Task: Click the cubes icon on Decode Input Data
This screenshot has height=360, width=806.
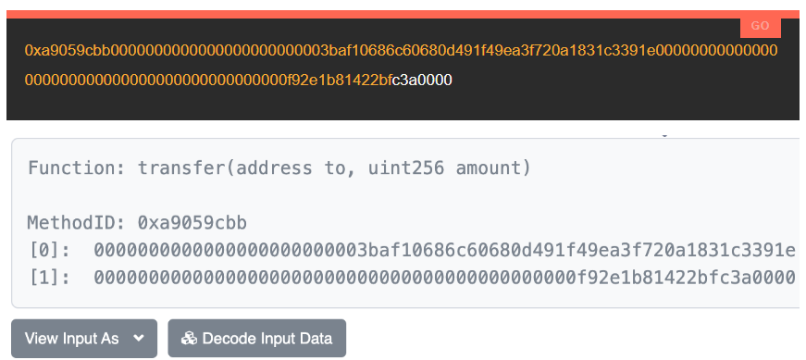Action: click(x=189, y=339)
